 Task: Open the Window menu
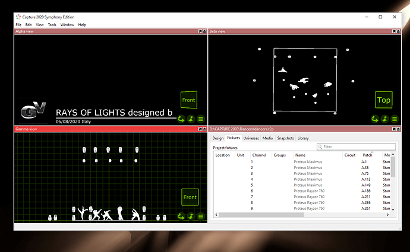point(67,25)
